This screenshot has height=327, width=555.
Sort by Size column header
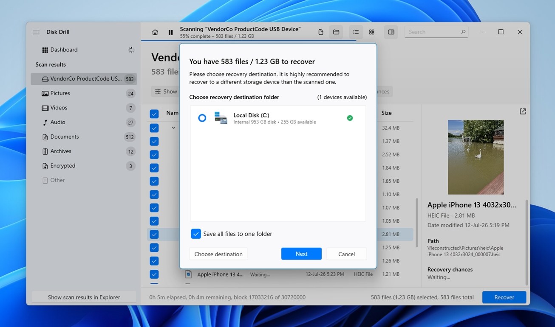pyautogui.click(x=386, y=113)
